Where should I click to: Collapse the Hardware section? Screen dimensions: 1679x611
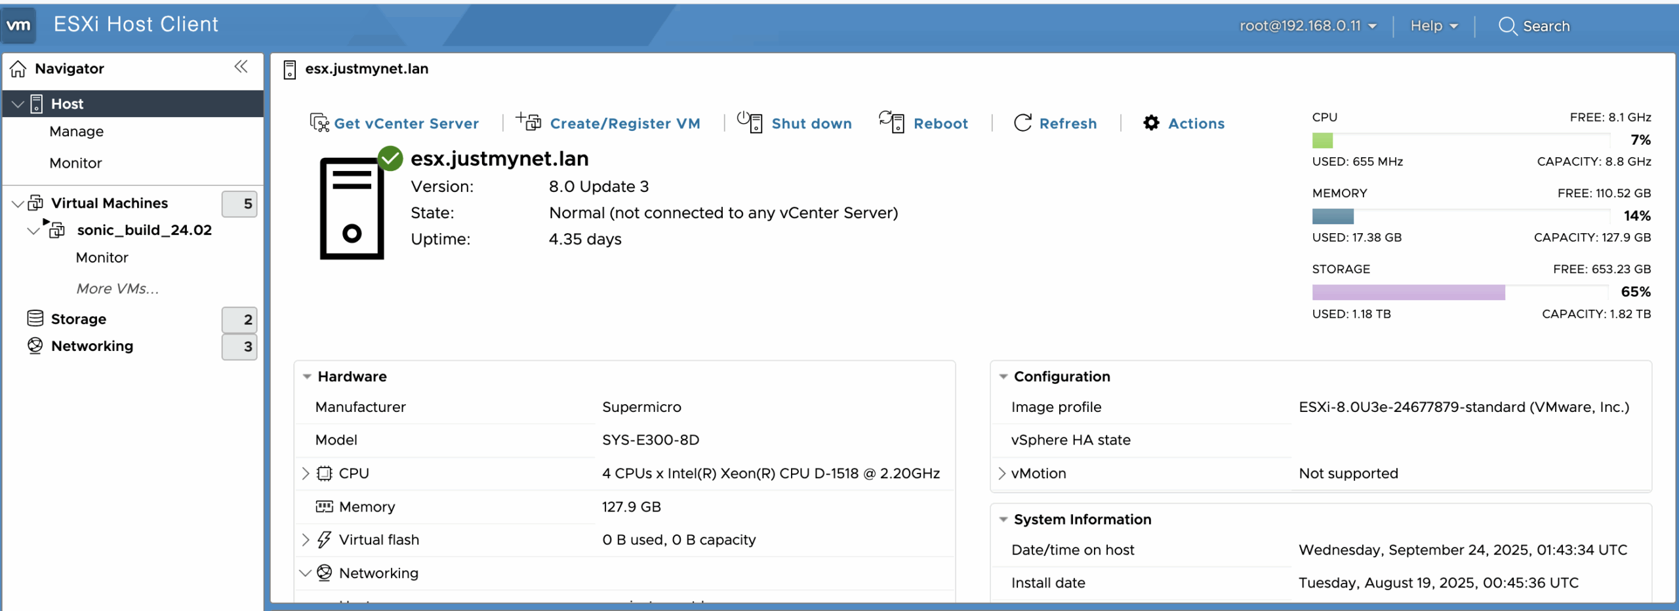pyautogui.click(x=307, y=377)
